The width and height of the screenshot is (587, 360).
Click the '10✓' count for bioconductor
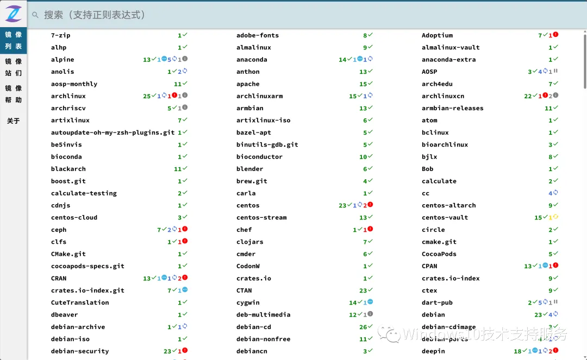click(x=366, y=156)
